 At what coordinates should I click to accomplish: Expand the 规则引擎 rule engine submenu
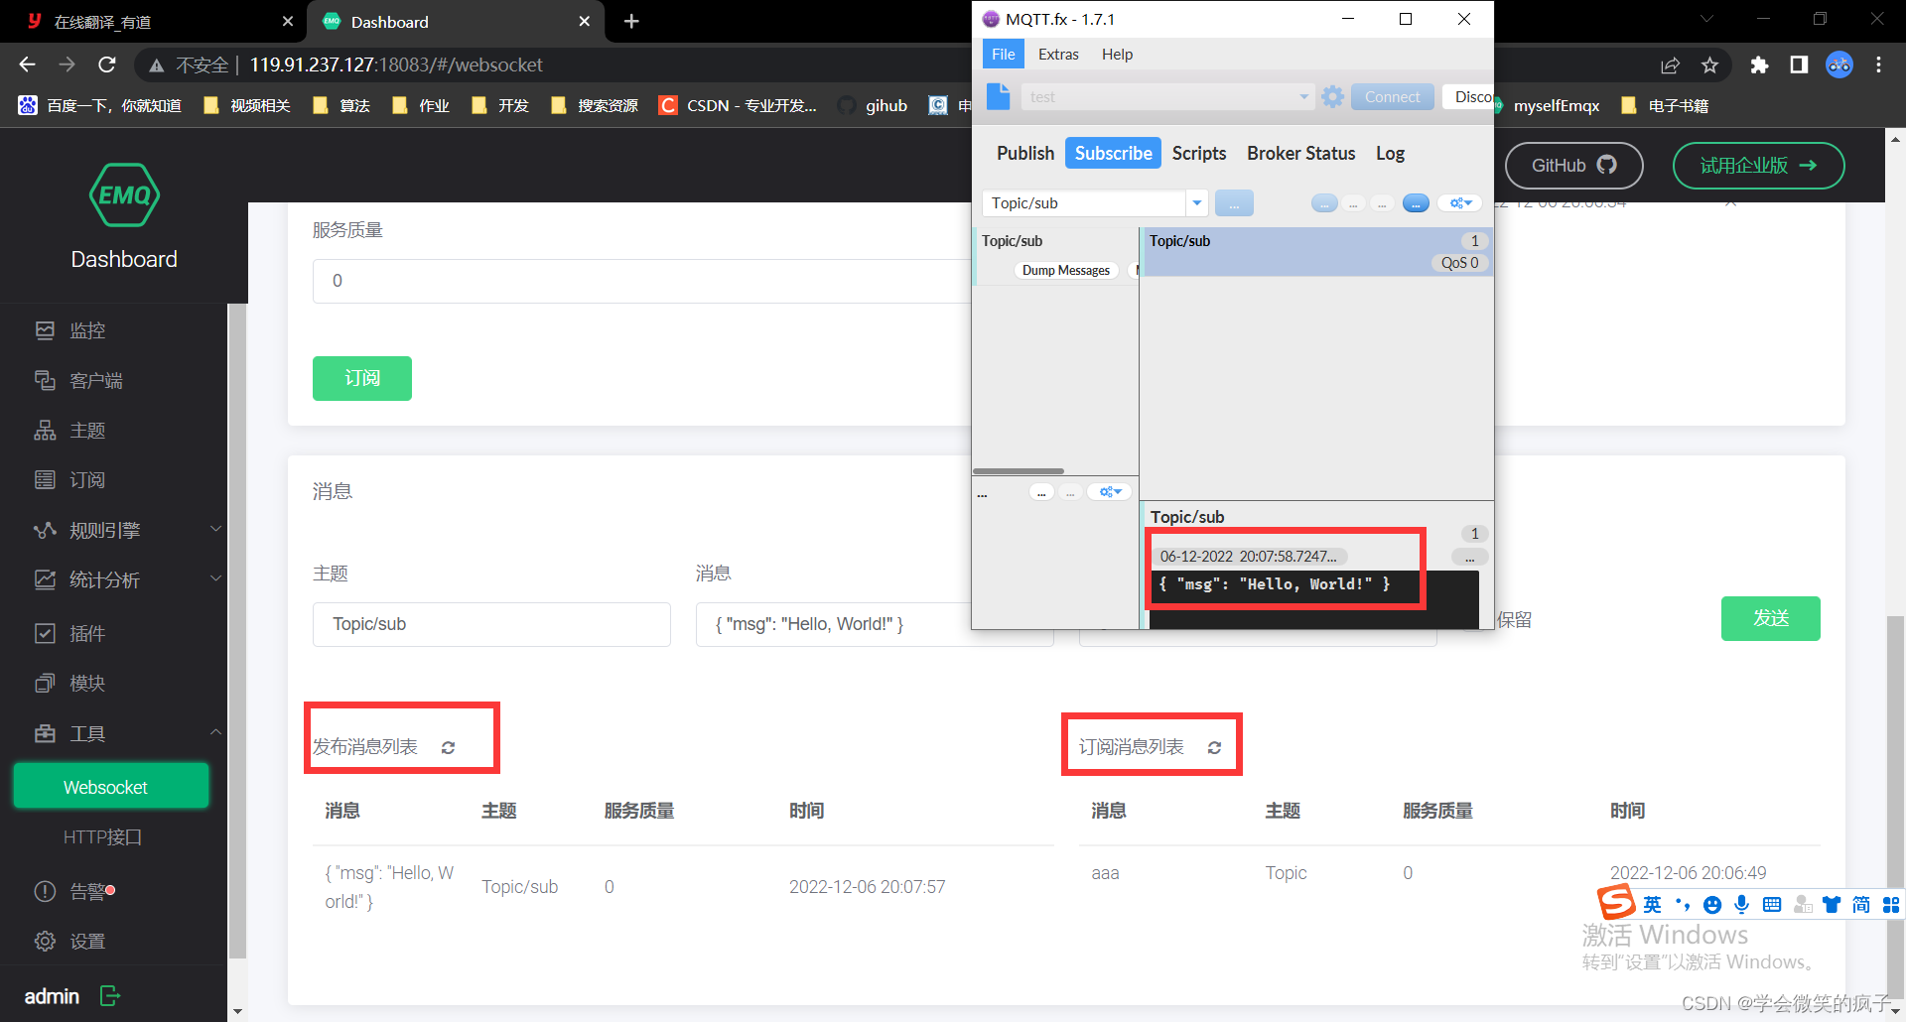pyautogui.click(x=215, y=529)
